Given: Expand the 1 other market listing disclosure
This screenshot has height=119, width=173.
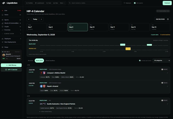Looking at the screenshot, I should 46,112.
